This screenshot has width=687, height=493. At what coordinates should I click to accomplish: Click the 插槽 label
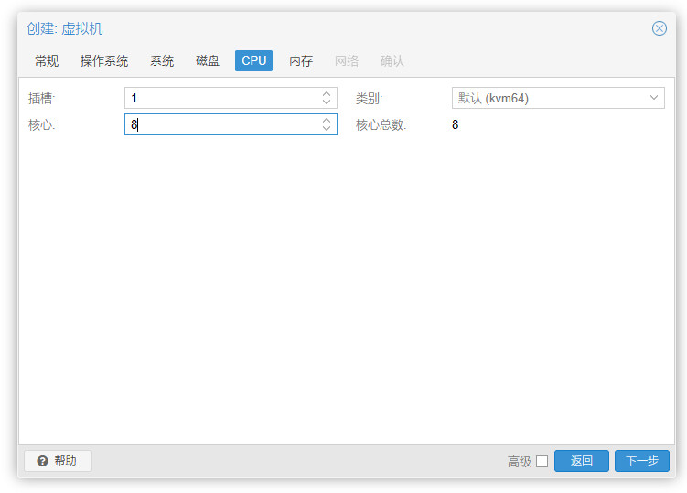pos(42,98)
